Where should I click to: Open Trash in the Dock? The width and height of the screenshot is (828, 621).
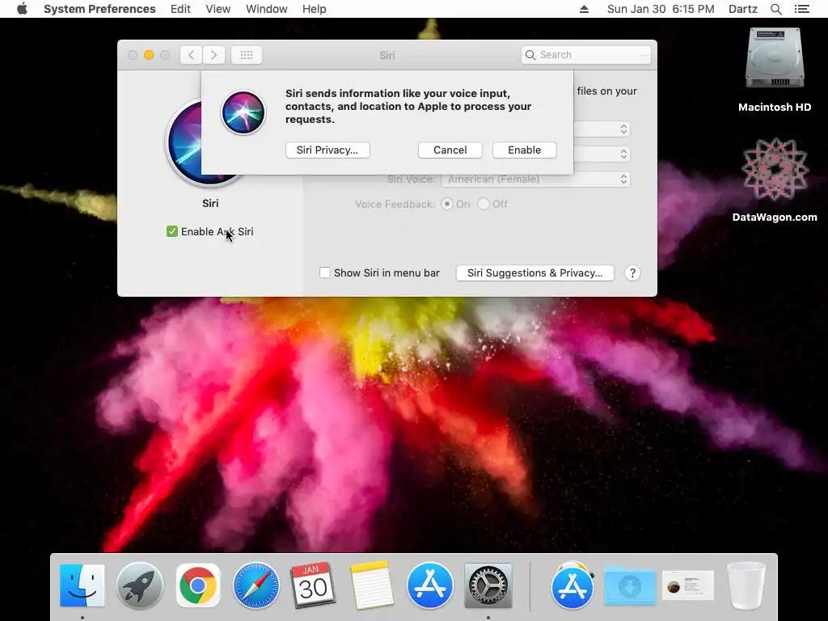[x=746, y=585]
